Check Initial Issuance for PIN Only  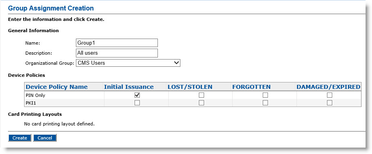tap(137, 95)
